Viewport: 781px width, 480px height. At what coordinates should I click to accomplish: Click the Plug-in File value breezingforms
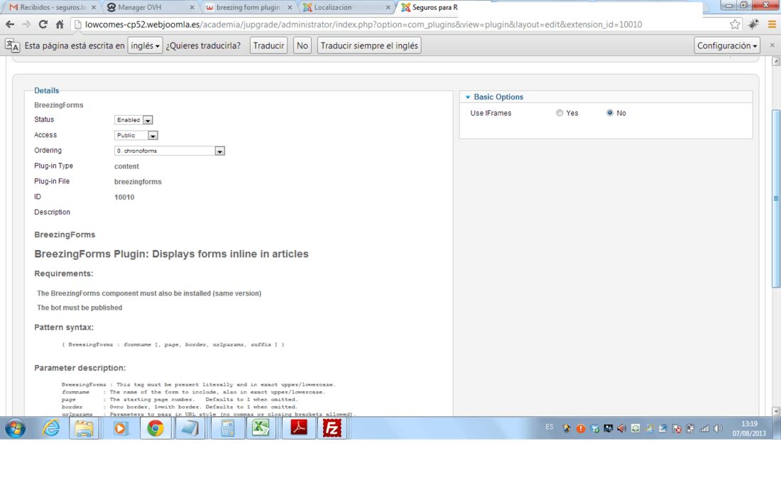tap(138, 182)
